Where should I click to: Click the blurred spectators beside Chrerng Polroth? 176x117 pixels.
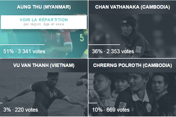[x=104, y=90]
